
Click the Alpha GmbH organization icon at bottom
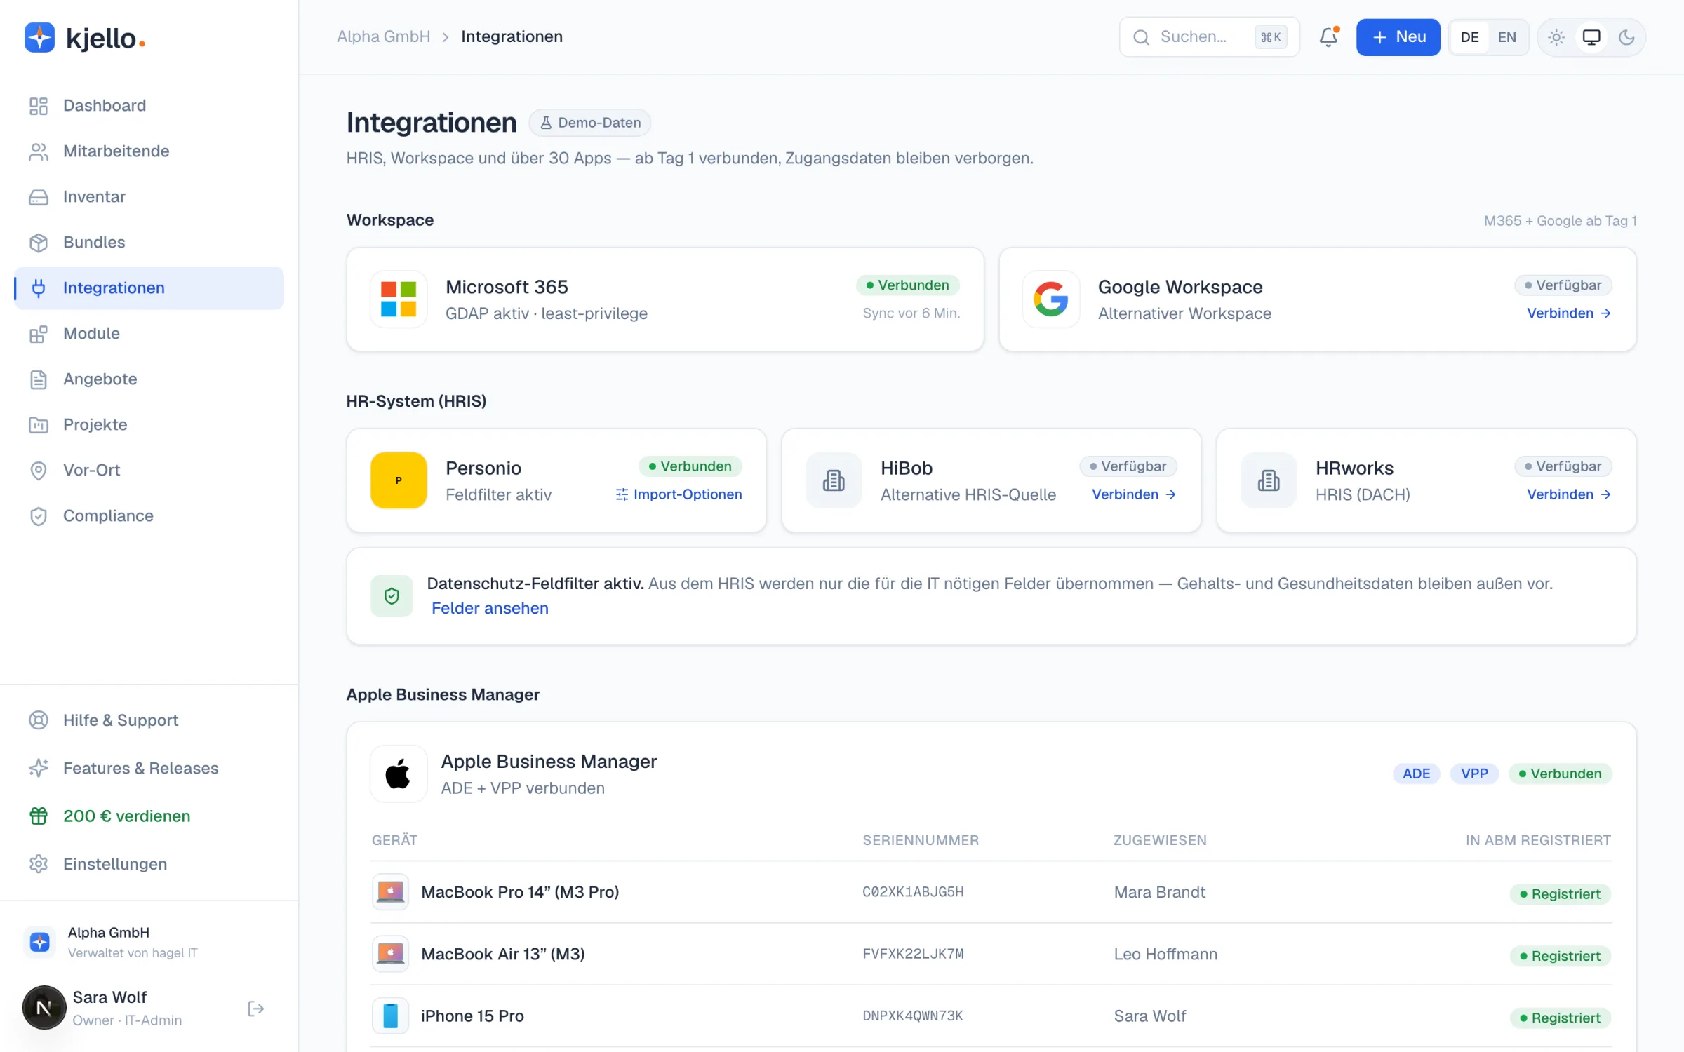(40, 942)
